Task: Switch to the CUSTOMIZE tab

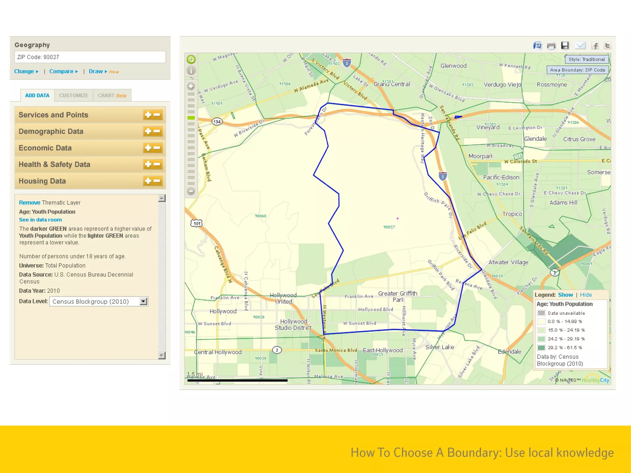Action: click(74, 95)
